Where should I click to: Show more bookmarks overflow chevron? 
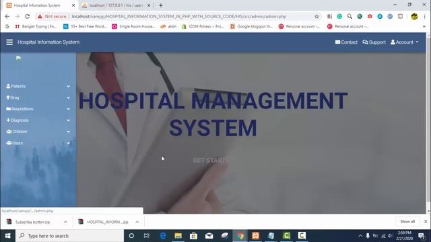424,27
